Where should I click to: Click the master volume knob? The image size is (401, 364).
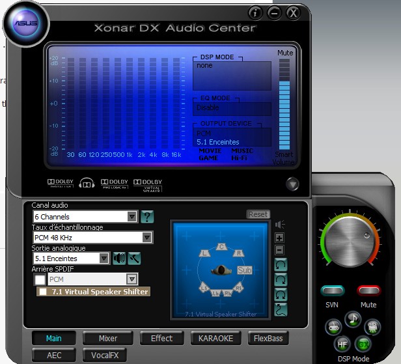350,242
